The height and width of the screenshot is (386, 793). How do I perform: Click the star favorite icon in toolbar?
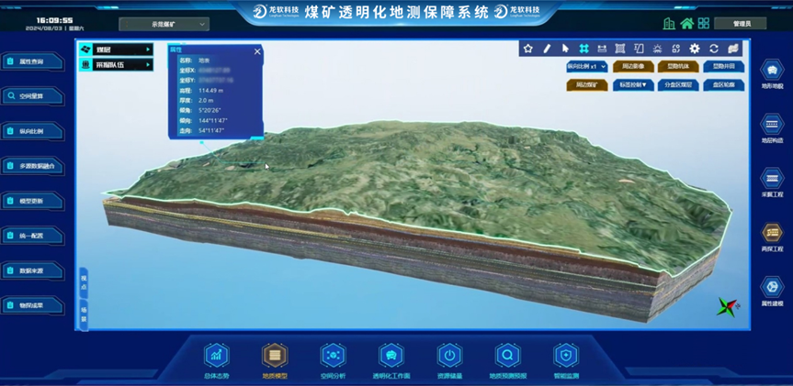point(527,49)
